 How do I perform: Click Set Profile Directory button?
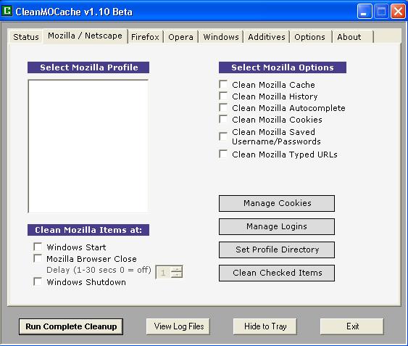point(277,250)
